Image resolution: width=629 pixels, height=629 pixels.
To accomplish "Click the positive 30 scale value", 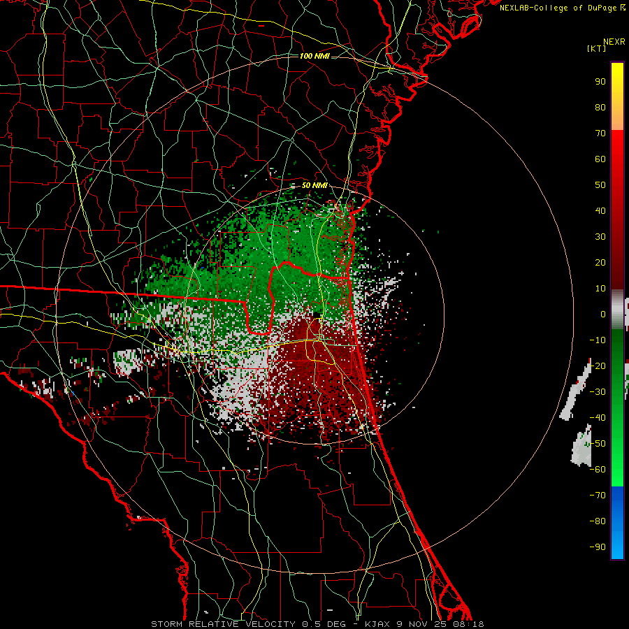I will [x=600, y=237].
